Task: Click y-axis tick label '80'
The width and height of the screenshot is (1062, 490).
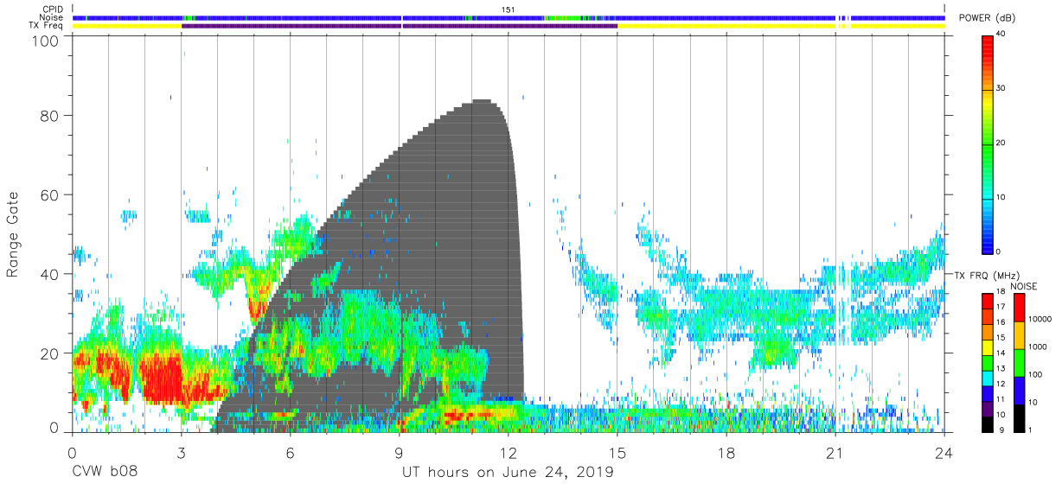Action: (x=50, y=116)
